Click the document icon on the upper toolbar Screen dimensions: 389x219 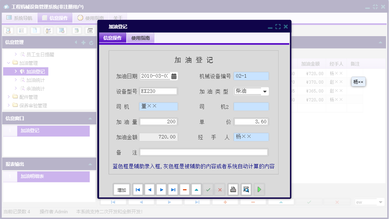click(x=34, y=30)
